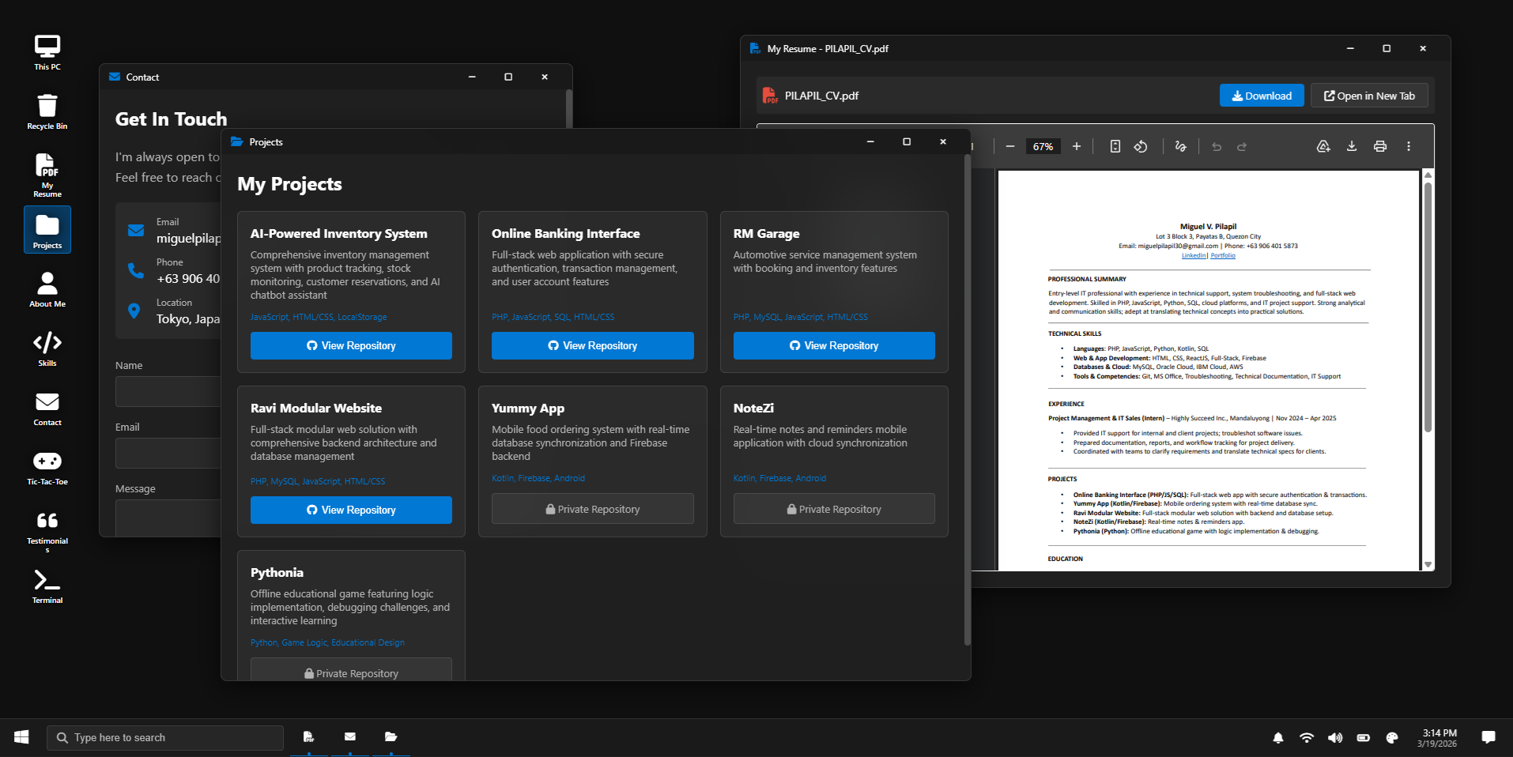Open notifications via the bell tray icon
Image resolution: width=1513 pixels, height=757 pixels.
coord(1278,737)
